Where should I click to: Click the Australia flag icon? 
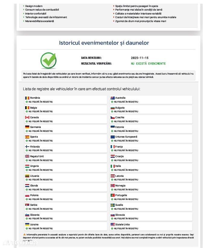point(113,98)
